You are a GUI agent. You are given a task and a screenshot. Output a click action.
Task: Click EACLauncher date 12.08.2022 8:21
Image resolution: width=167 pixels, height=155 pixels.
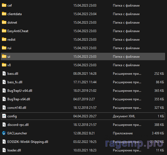point(84,133)
